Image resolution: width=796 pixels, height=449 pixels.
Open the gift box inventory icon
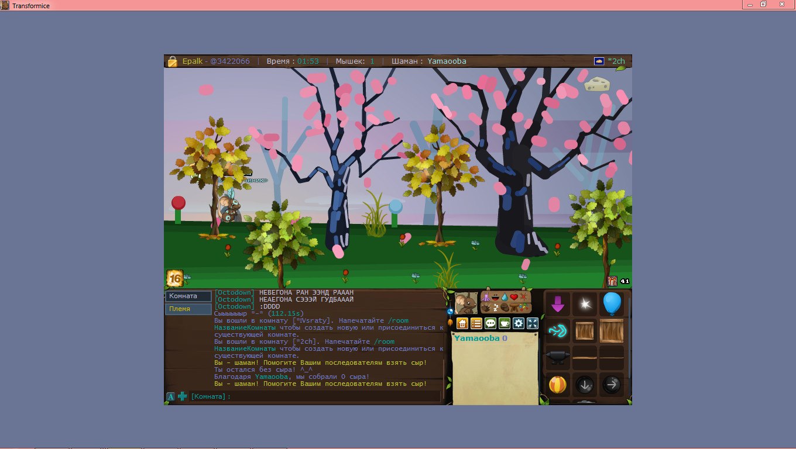pos(612,281)
